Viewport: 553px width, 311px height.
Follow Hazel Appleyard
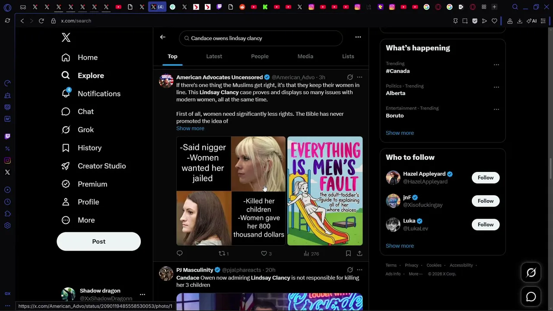point(486,178)
